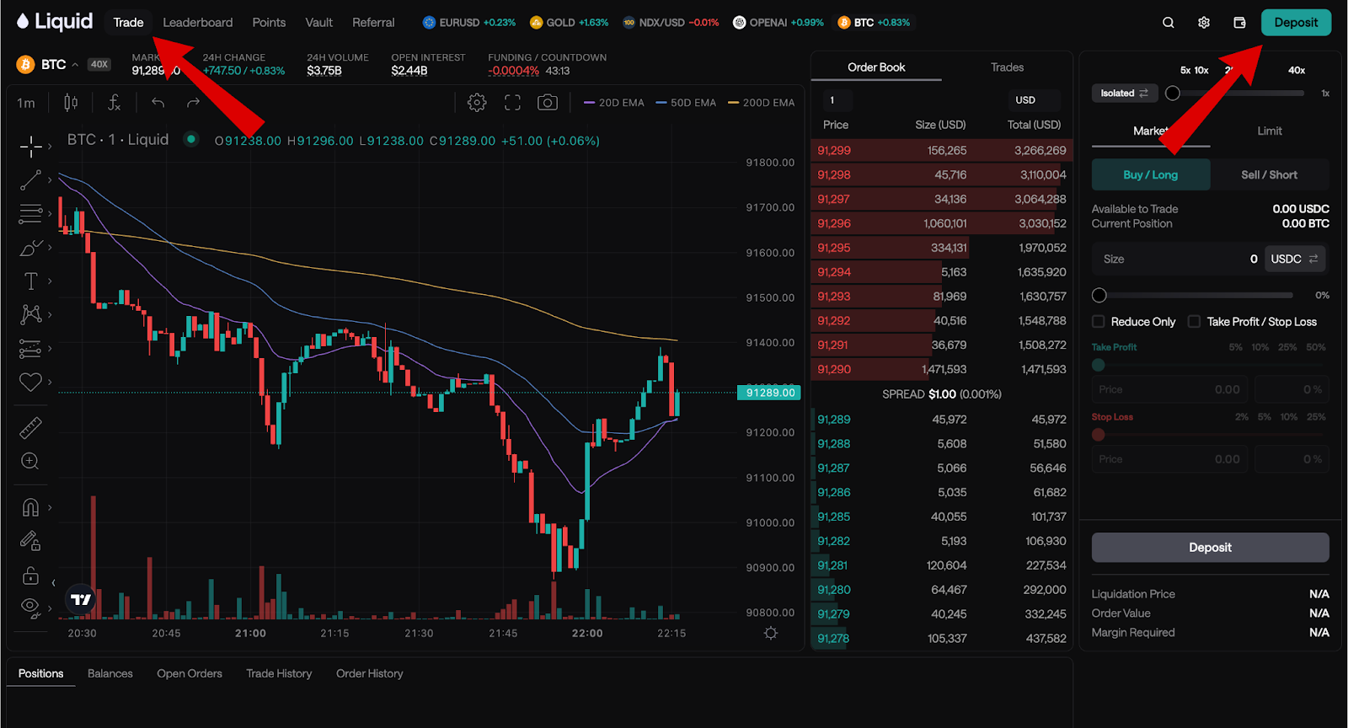Adjust the Take Profit percentage slider

coord(1098,366)
